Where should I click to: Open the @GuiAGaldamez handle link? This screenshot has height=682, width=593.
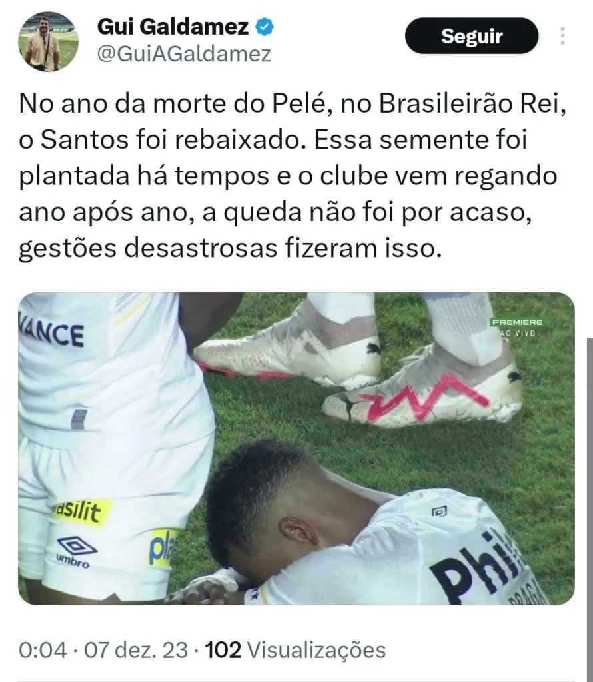(184, 55)
